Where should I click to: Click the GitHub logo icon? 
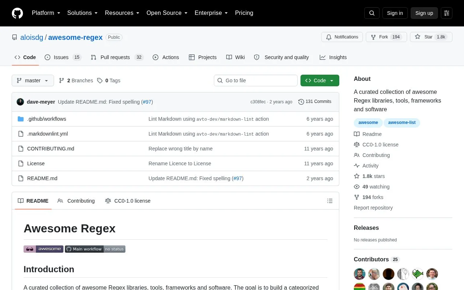pyautogui.click(x=17, y=13)
